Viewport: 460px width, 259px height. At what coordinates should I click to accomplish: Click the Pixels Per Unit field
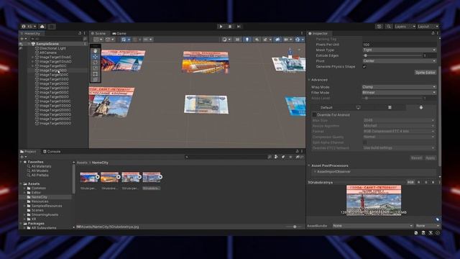pyautogui.click(x=400, y=45)
